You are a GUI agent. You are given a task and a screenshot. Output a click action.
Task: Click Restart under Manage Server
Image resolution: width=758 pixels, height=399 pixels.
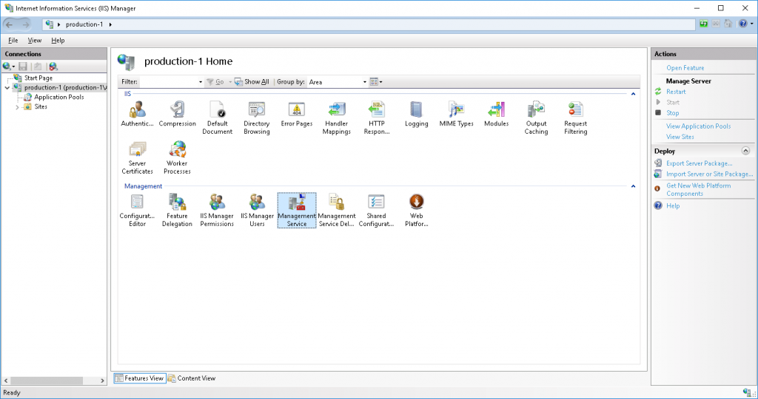click(675, 92)
